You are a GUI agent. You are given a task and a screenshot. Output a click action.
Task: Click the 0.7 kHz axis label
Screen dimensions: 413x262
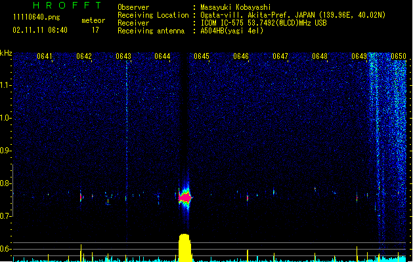(x=6, y=216)
